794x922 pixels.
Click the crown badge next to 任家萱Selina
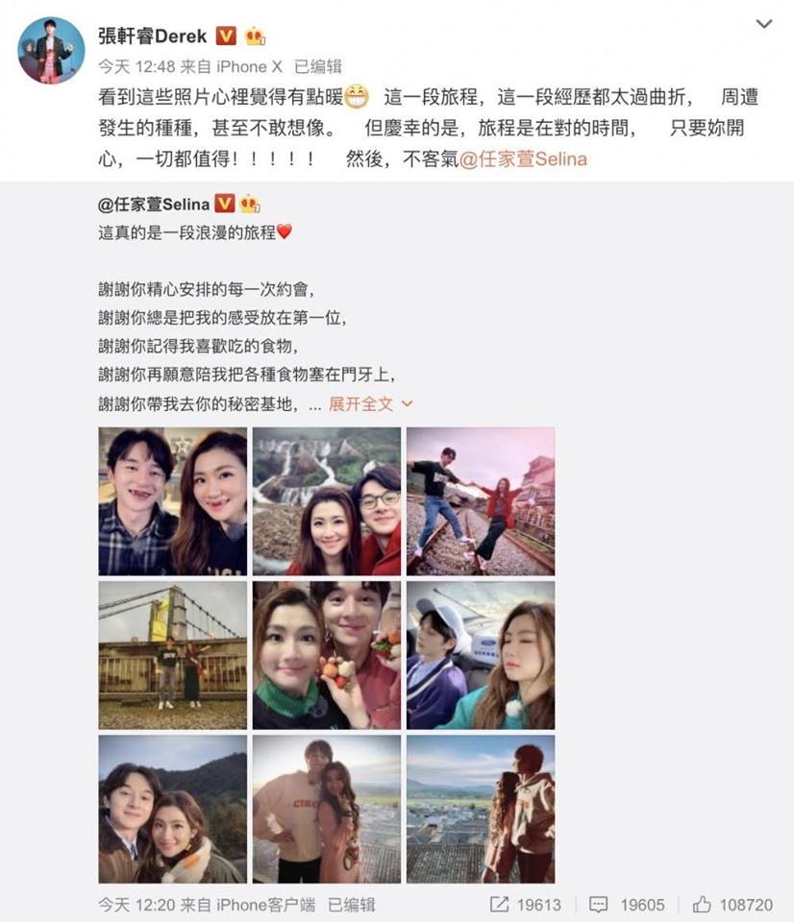tap(250, 204)
